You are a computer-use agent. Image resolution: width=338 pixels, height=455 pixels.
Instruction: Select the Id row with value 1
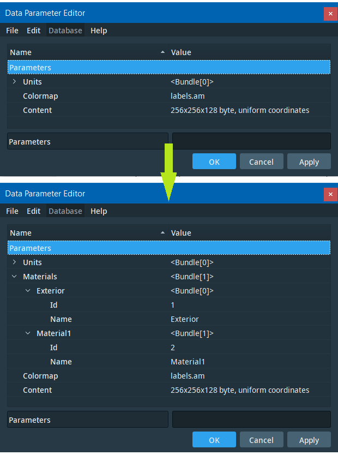(x=54, y=305)
